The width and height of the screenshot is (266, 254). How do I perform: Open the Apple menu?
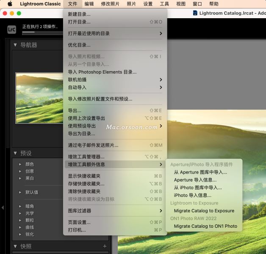pyautogui.click(x=10, y=4)
